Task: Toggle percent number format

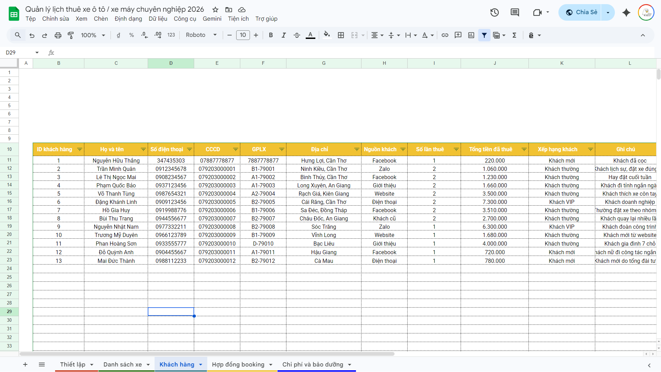Action: coord(131,35)
